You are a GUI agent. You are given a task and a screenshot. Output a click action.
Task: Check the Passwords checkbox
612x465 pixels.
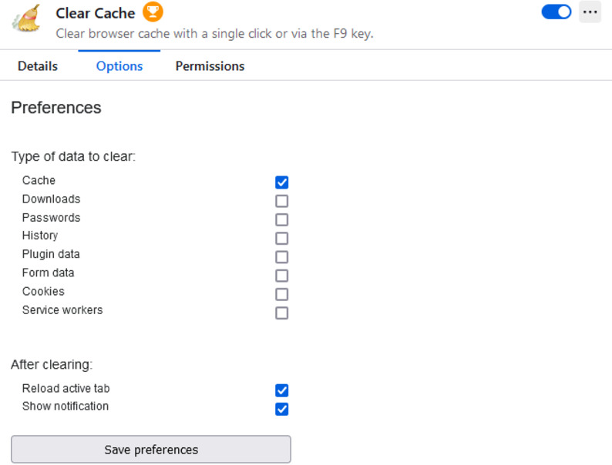282,219
